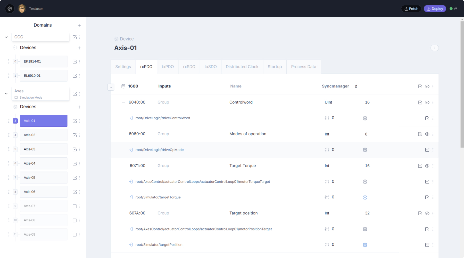Screen dimensions: 464x258
Task: Open the settings gear in top bar
Action: tap(10, 9)
